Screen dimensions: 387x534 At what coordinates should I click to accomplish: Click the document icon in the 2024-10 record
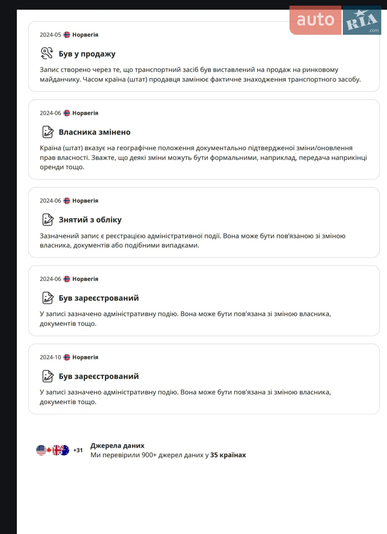coord(48,376)
